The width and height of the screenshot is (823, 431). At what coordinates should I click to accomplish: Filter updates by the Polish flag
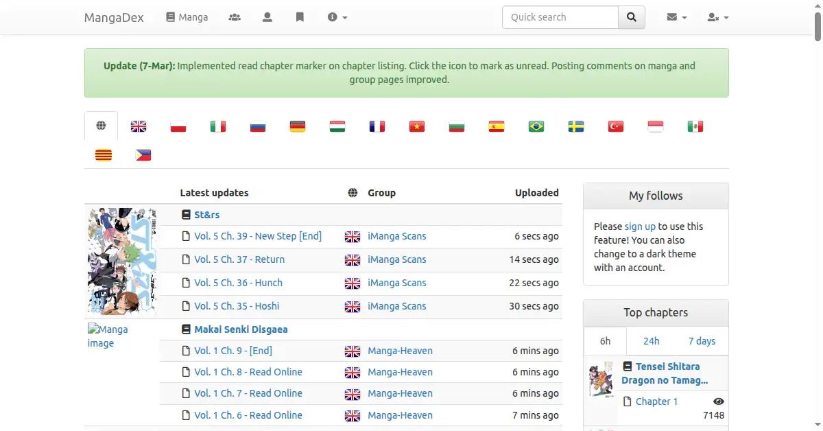(178, 126)
